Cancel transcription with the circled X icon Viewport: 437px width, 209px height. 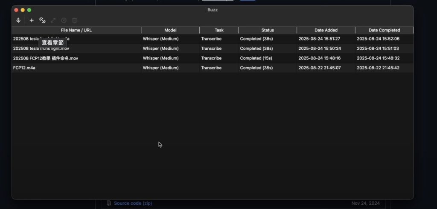coord(64,20)
